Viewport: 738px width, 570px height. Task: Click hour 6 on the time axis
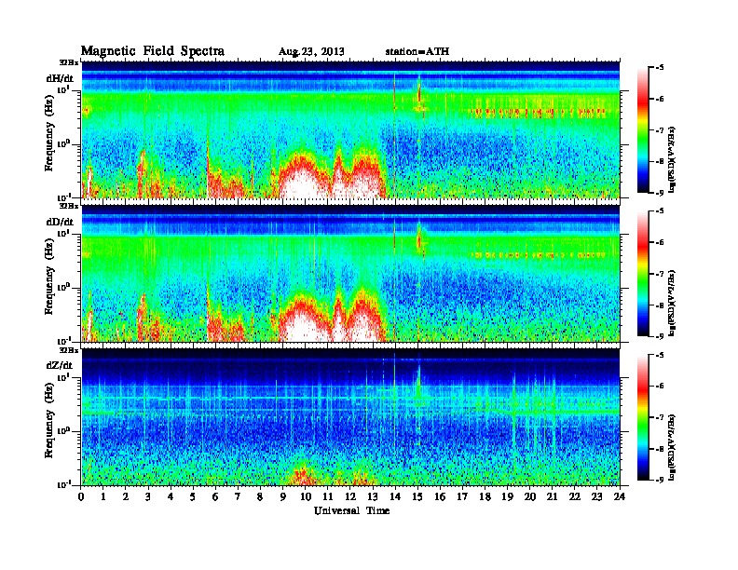coord(215,496)
